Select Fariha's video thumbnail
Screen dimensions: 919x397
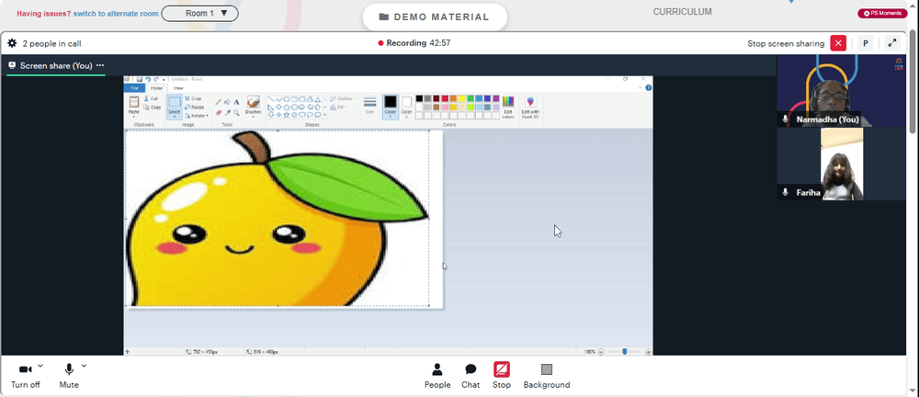(x=841, y=164)
